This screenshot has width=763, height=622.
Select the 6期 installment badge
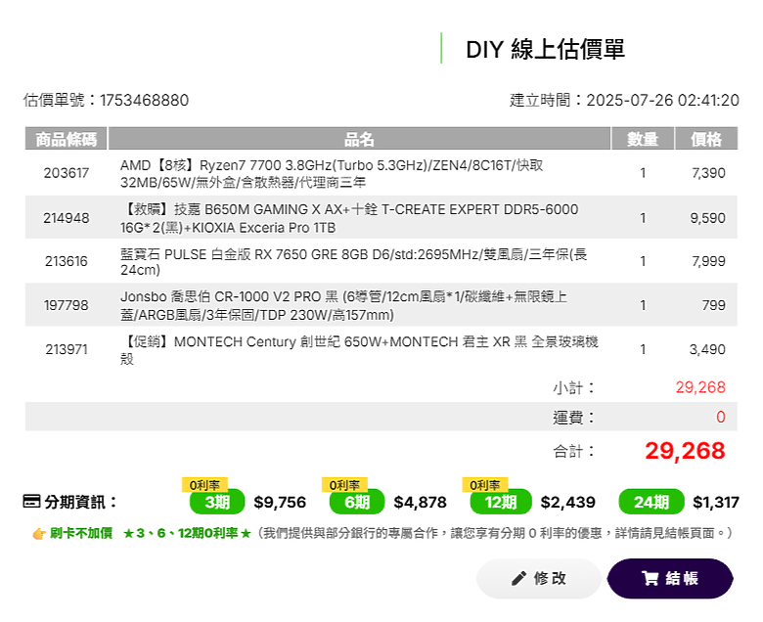coord(357,502)
